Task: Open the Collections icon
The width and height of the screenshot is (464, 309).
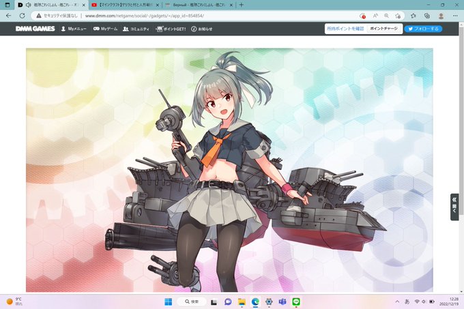Action: click(x=427, y=16)
